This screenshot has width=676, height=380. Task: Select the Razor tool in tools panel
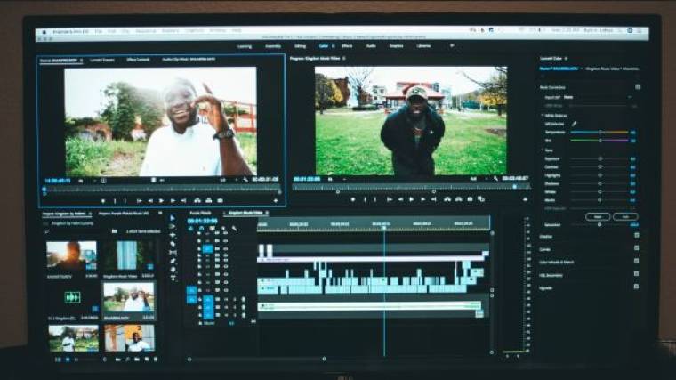pyautogui.click(x=173, y=243)
